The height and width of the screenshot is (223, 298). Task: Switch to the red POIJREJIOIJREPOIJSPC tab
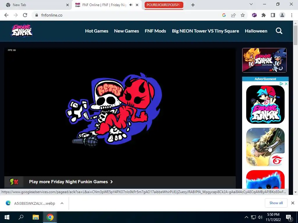(164, 5)
